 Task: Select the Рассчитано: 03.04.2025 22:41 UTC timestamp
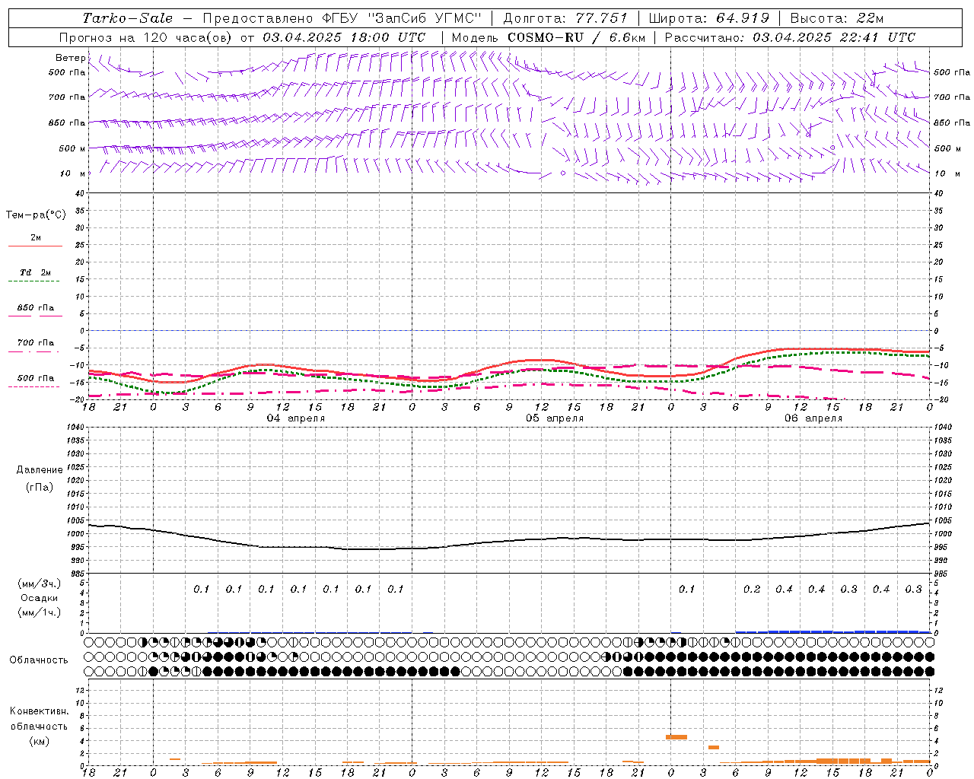(790, 37)
